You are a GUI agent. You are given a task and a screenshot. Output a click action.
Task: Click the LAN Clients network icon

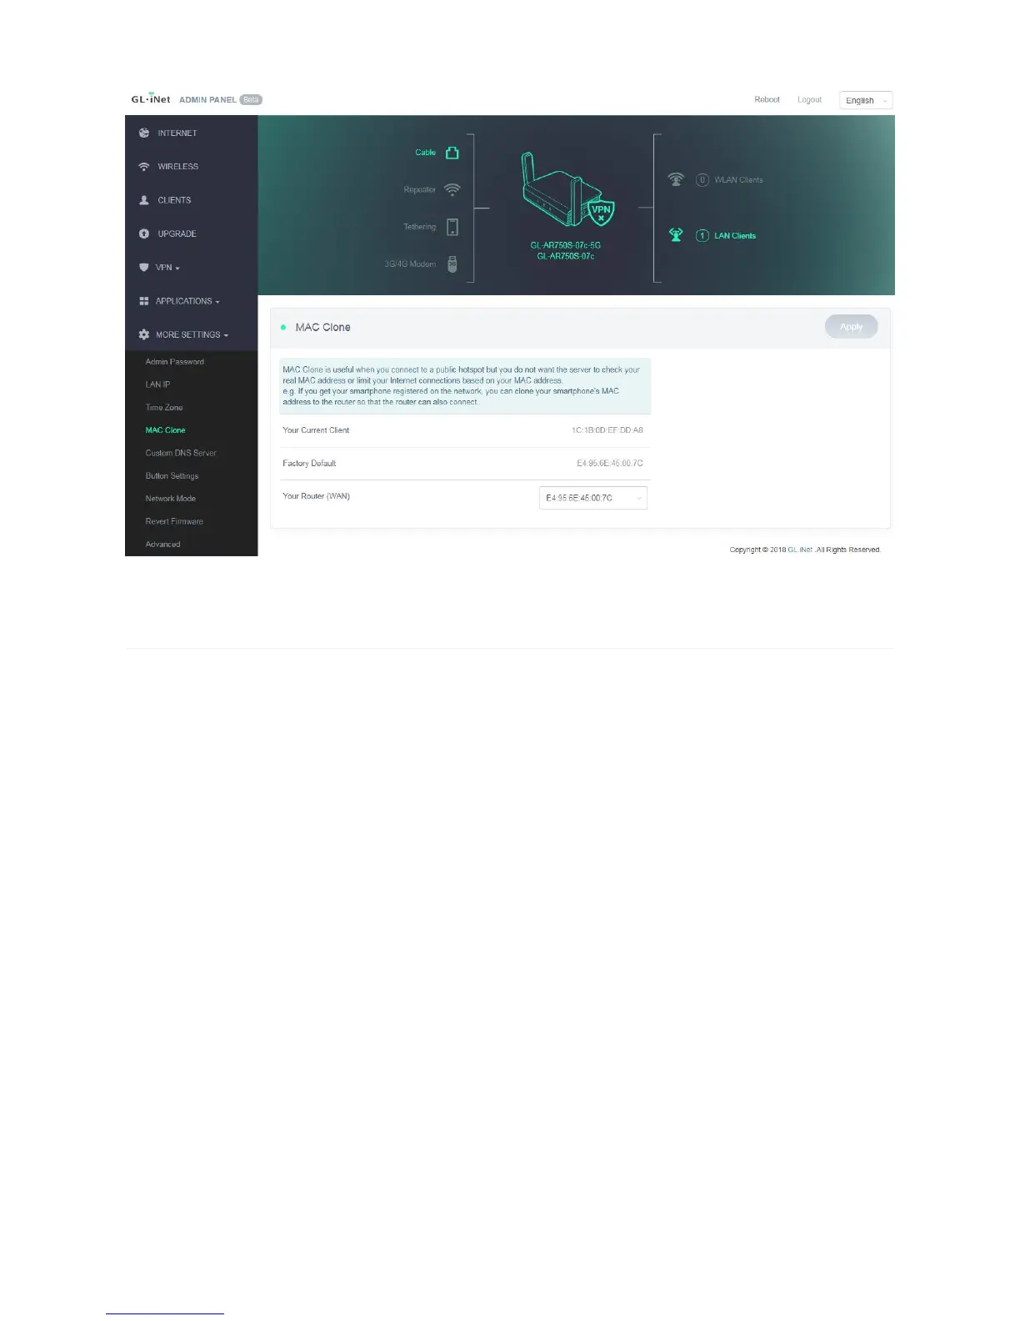(676, 235)
